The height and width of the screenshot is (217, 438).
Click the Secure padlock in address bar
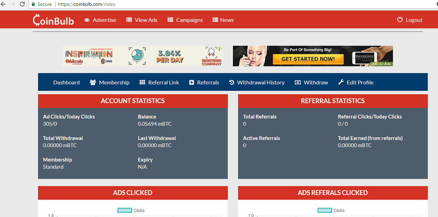tap(33, 4)
